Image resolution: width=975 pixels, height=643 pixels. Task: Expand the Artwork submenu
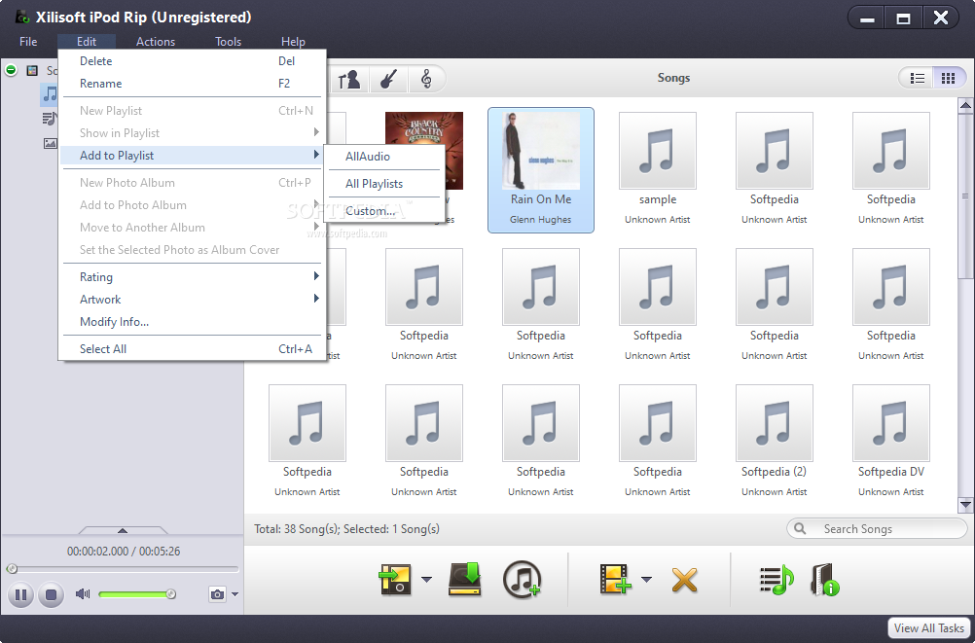(x=192, y=299)
